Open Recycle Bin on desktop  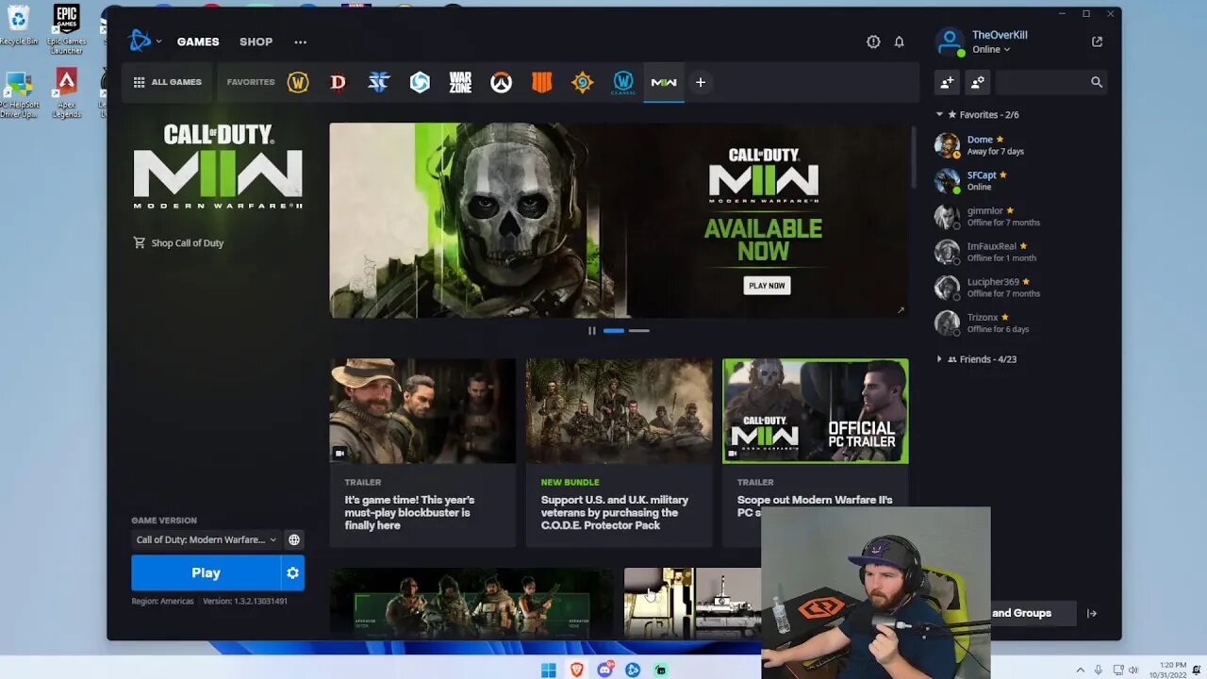coord(18,25)
